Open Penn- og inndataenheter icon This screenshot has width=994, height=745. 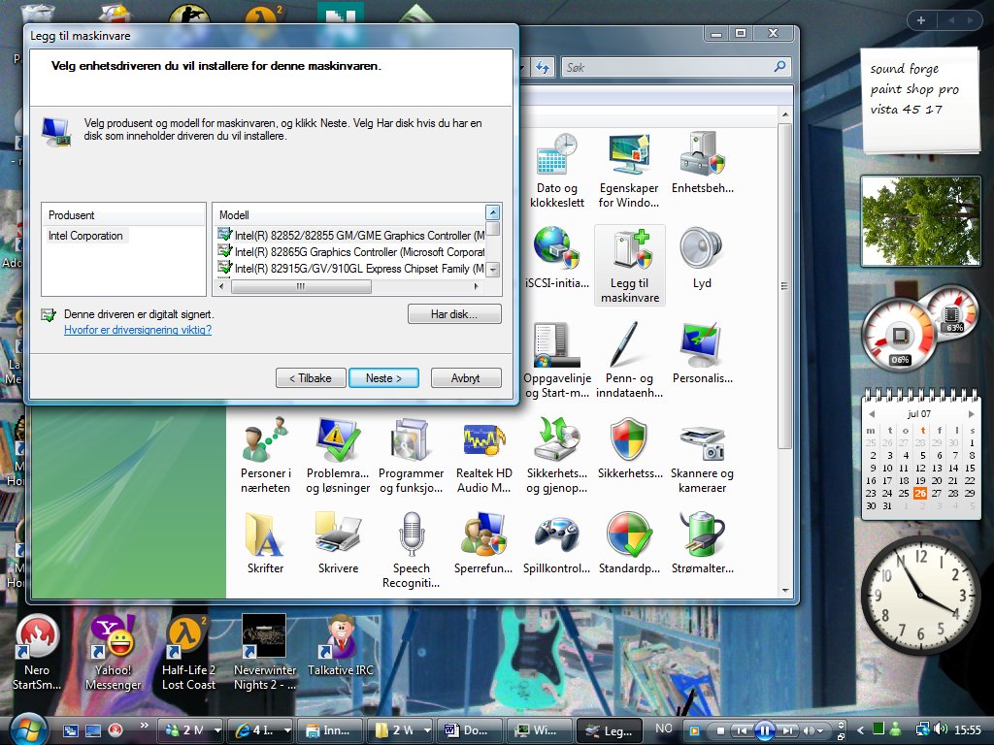pos(629,360)
